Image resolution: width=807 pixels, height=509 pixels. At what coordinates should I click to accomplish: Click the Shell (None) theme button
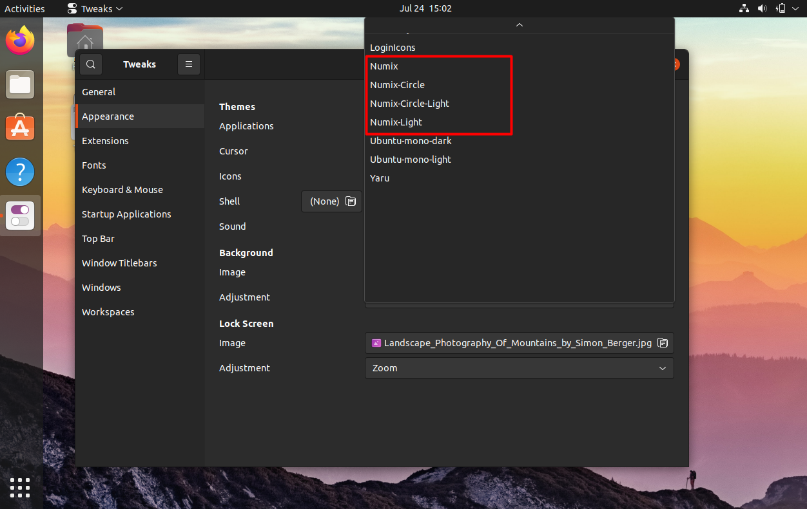[x=331, y=201]
